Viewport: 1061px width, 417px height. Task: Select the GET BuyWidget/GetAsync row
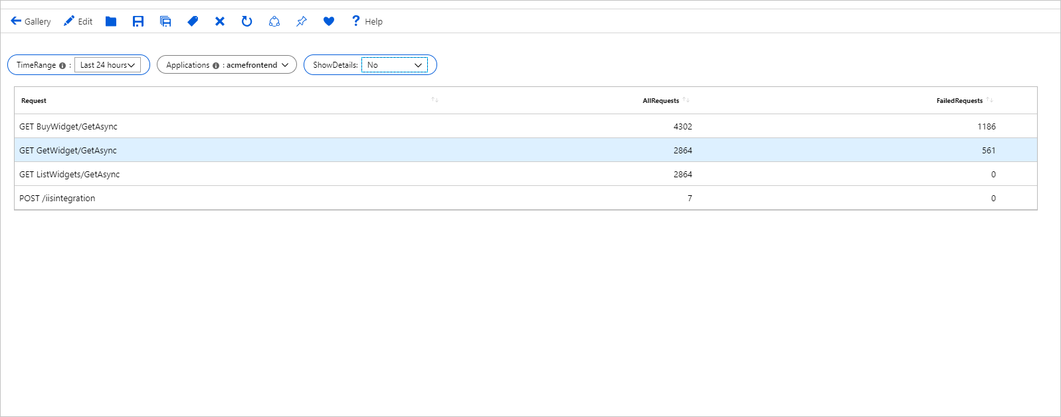click(x=526, y=126)
